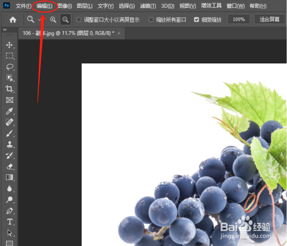
Task: Click the grape image on canvas
Action: click(x=184, y=154)
